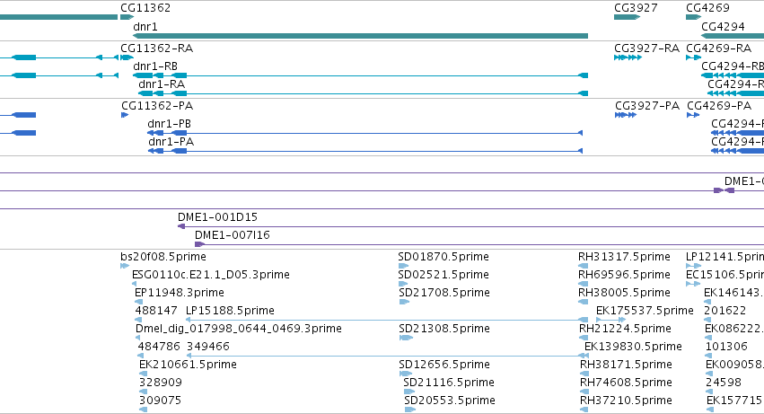The height and width of the screenshot is (414, 764).
Task: Click the SD01870.5prime EST glyph
Action: (403, 266)
